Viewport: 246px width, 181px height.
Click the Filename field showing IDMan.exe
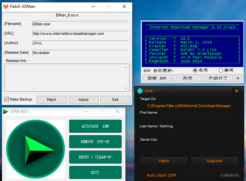pyautogui.click(x=81, y=24)
